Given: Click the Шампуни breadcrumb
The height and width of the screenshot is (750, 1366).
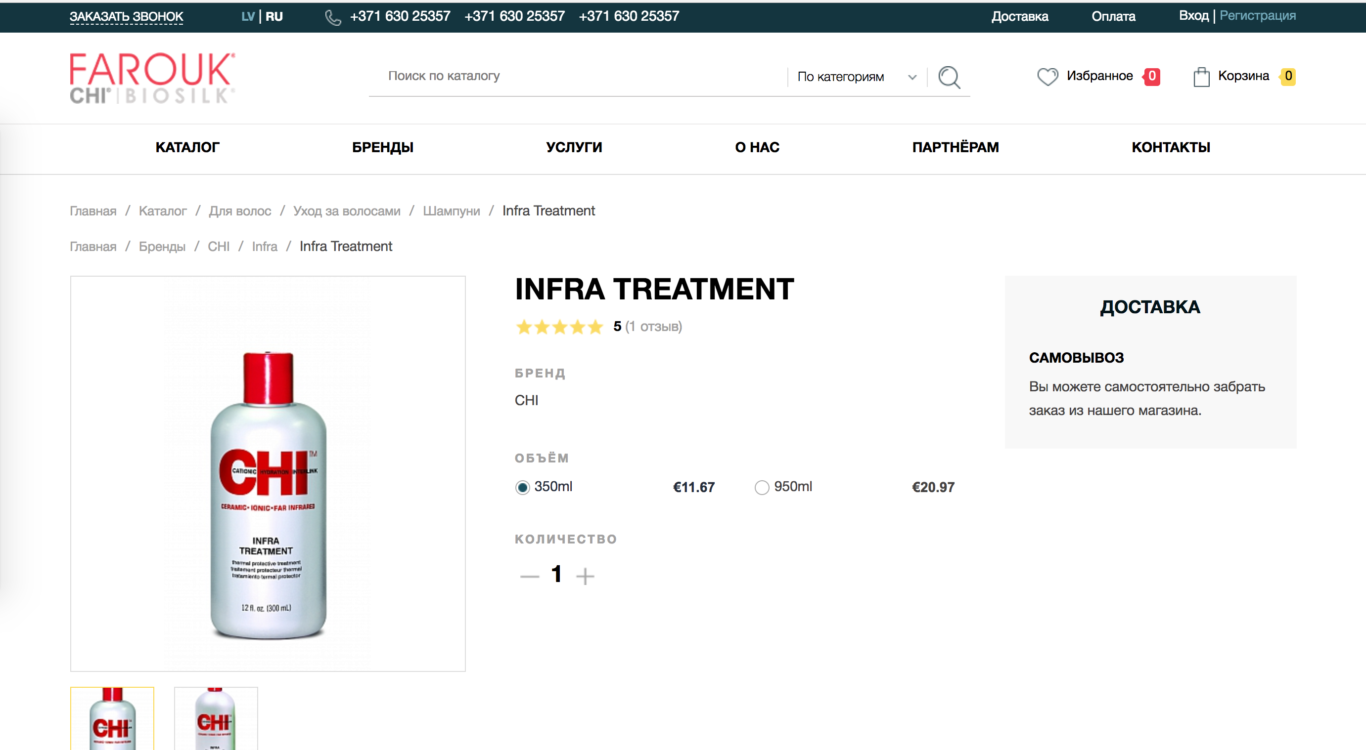Looking at the screenshot, I should pos(451,211).
